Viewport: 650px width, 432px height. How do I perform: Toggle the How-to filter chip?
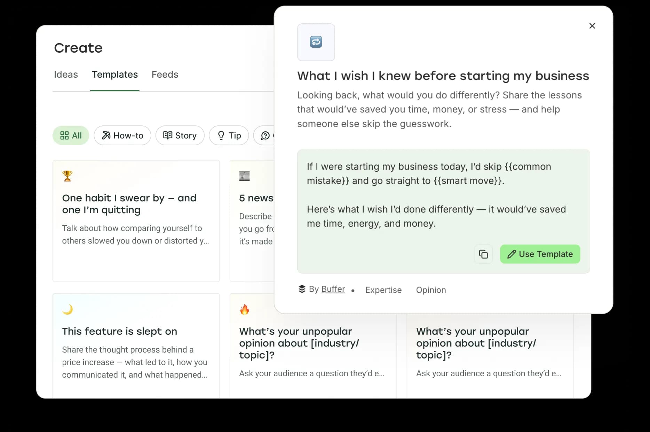pyautogui.click(x=122, y=136)
